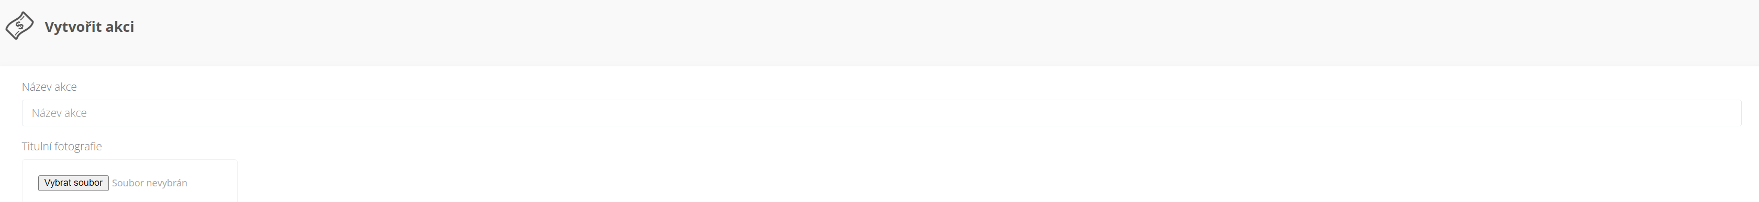This screenshot has height=202, width=1759.
Task: Click the dollar banknote logo beside the title
Action: click(x=19, y=26)
